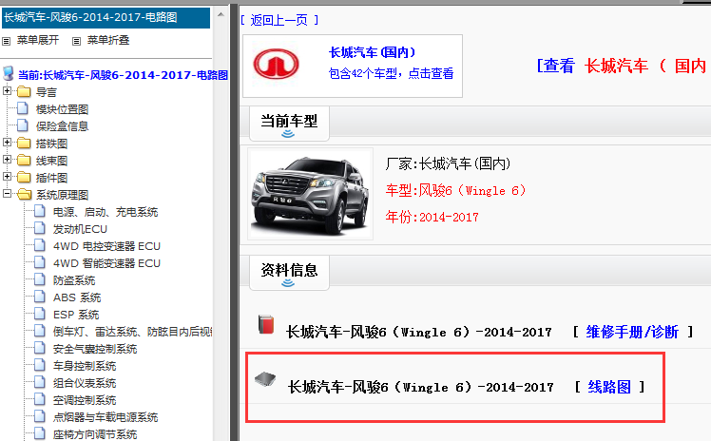Screen dimensions: 711x441
Task: Click the computer icon beside 当前 root node
Action: tap(9, 73)
